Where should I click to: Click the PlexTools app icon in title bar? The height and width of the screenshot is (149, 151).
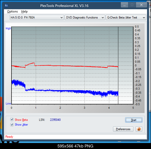point(6,6)
